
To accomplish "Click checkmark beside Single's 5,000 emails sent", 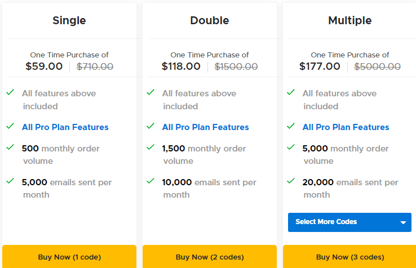I will tap(10, 181).
